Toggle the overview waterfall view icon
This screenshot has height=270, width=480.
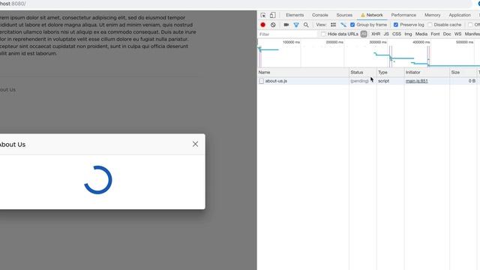point(343,25)
